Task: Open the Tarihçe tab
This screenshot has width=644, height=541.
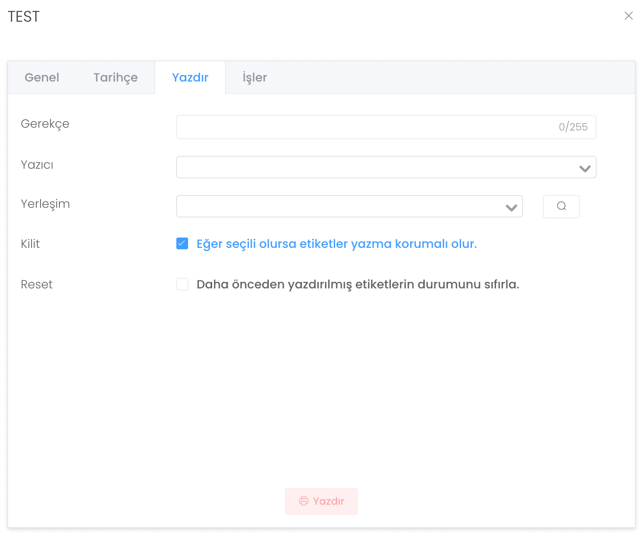Action: tap(116, 77)
